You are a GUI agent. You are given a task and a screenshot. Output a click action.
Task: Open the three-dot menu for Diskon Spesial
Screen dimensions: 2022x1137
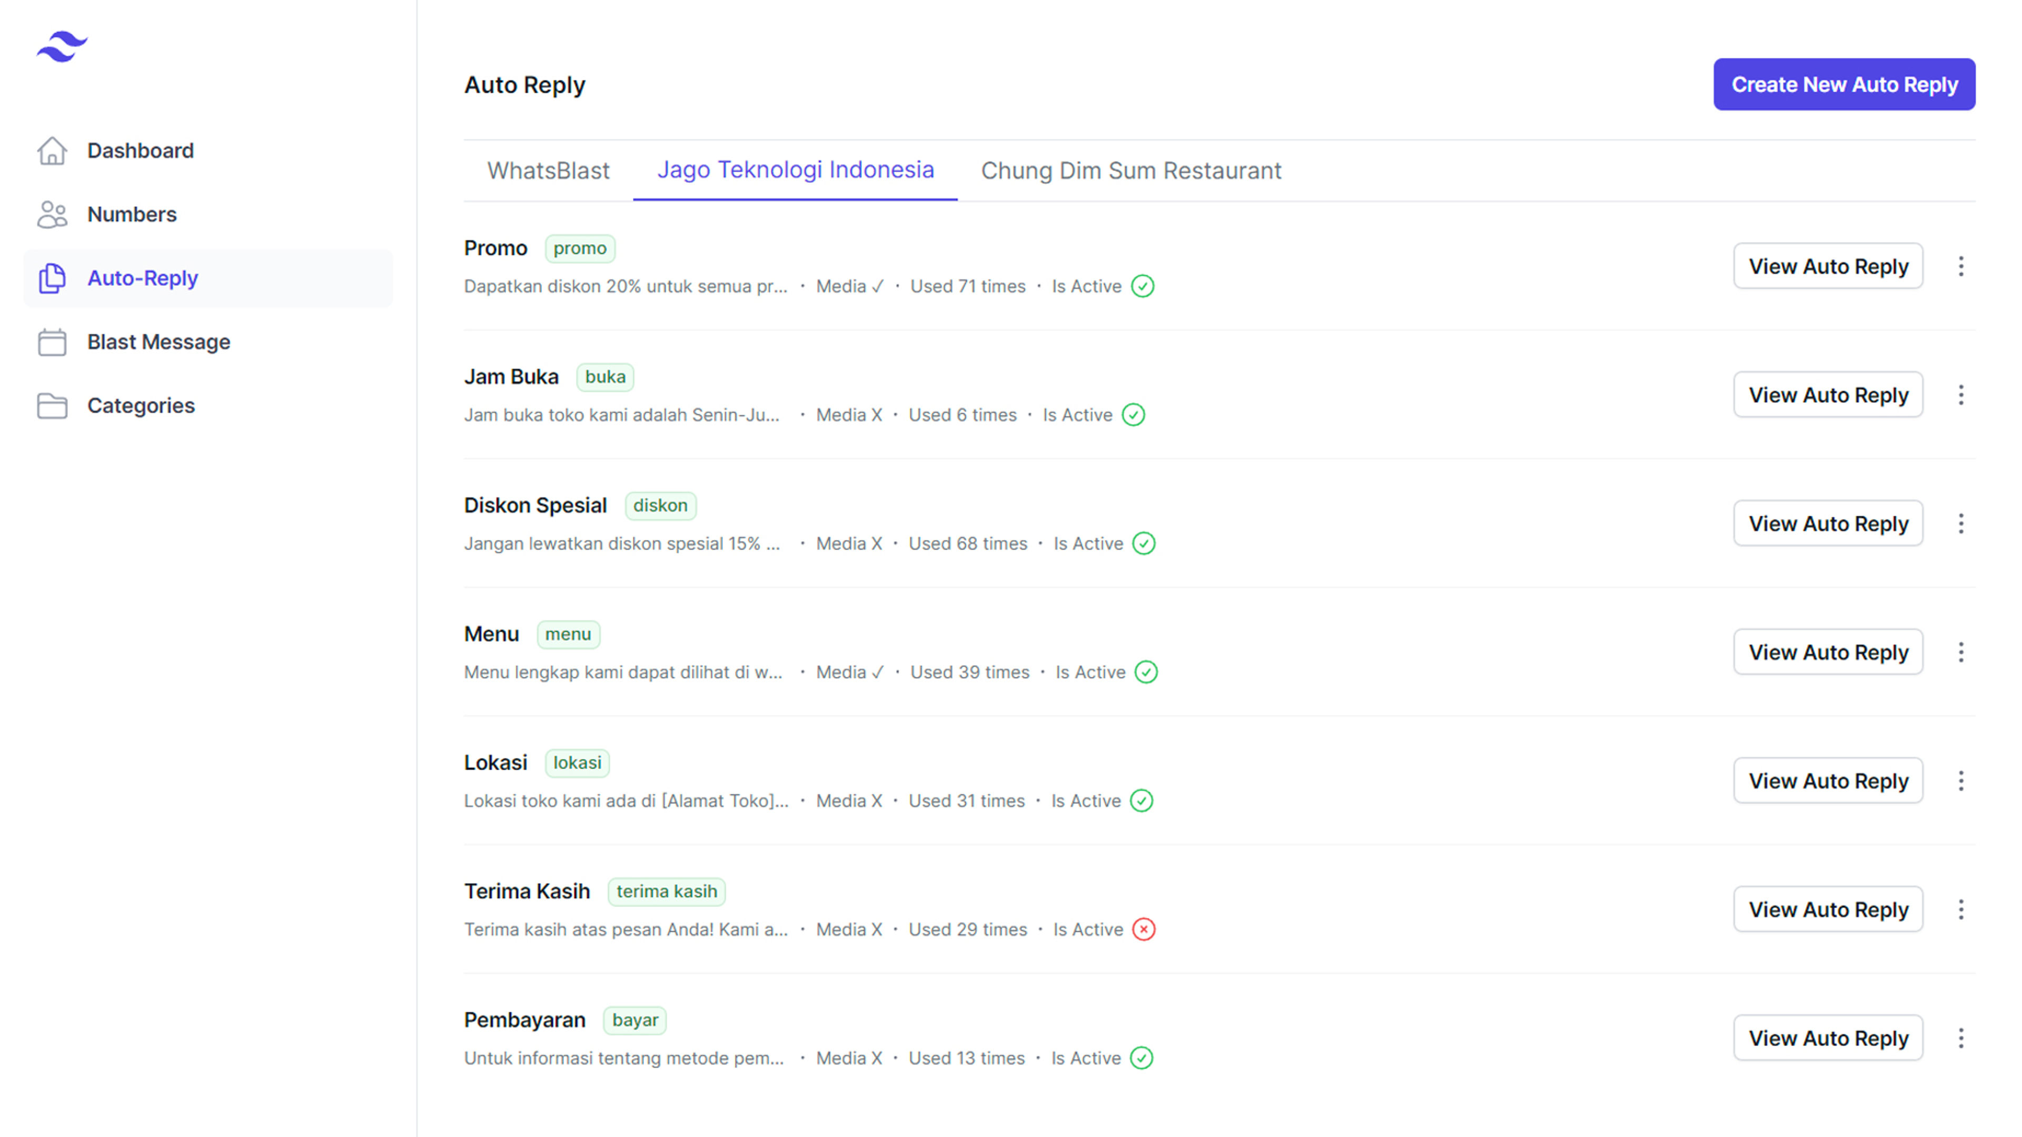pos(1961,523)
